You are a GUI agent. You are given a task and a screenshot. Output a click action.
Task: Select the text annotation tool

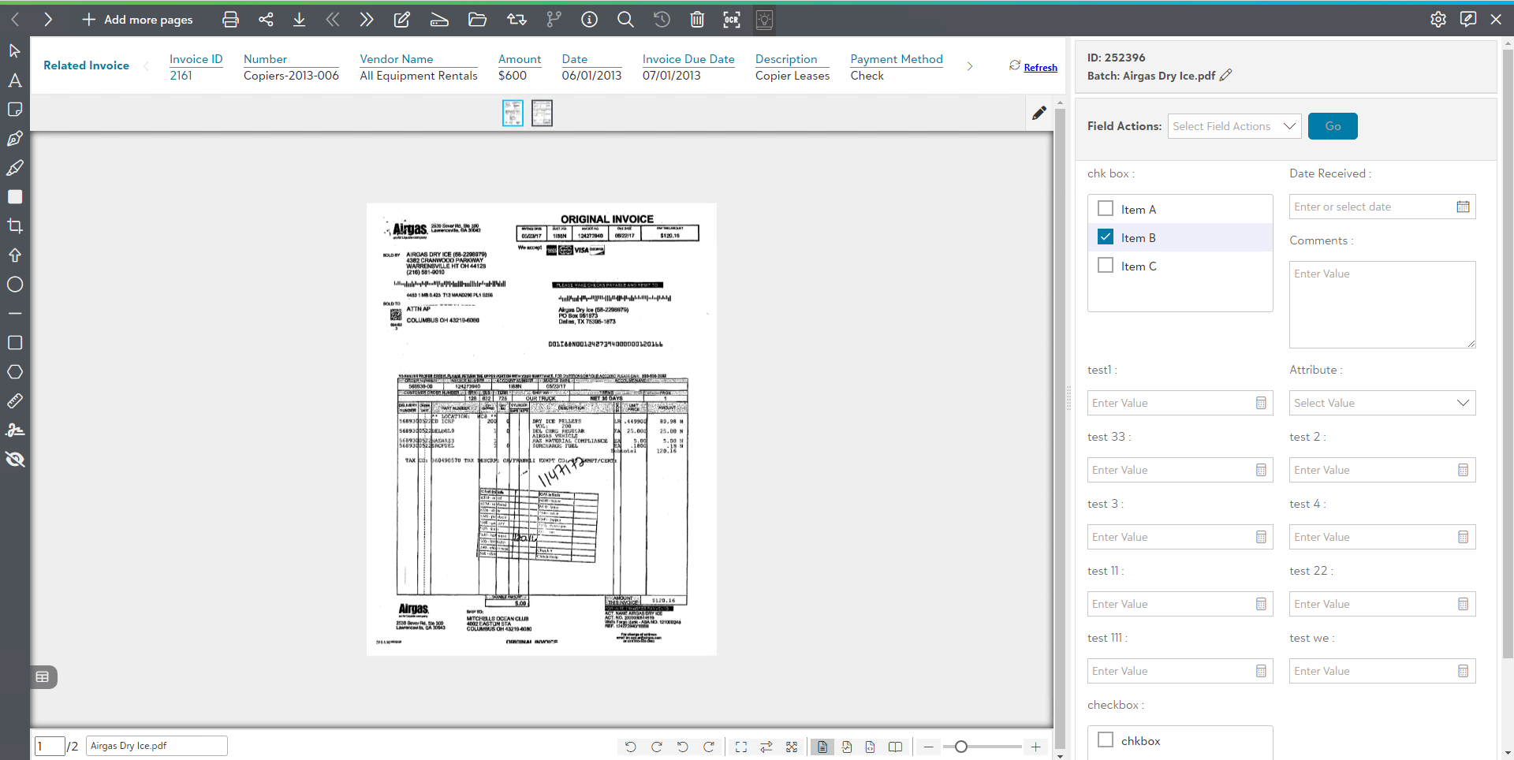(15, 80)
